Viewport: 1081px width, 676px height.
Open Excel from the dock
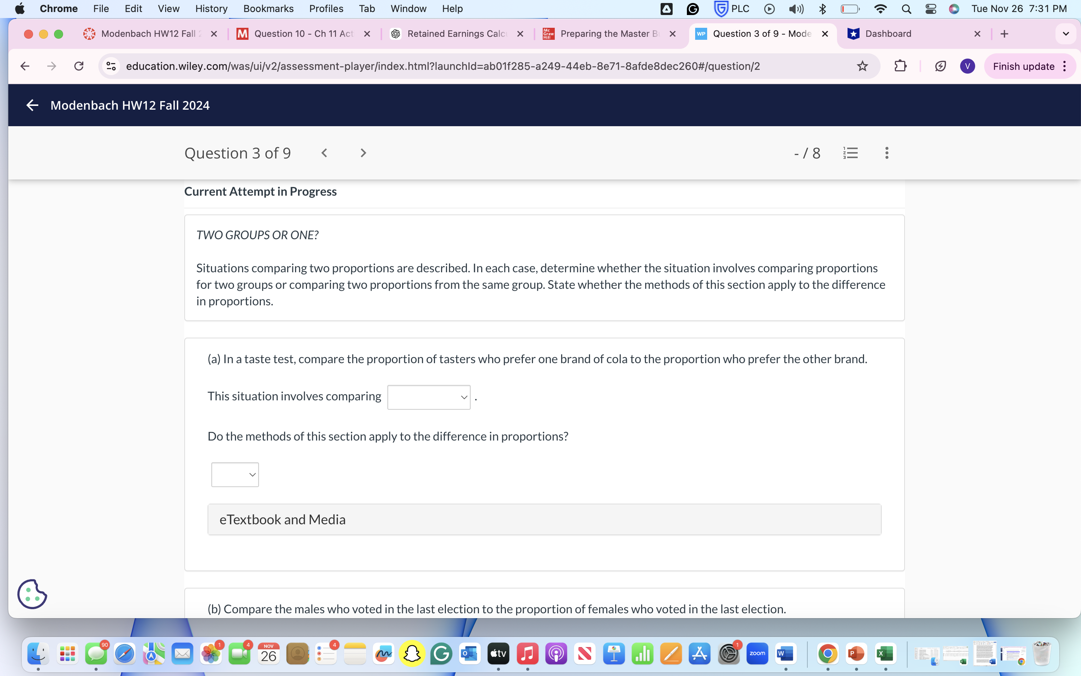[x=885, y=653]
